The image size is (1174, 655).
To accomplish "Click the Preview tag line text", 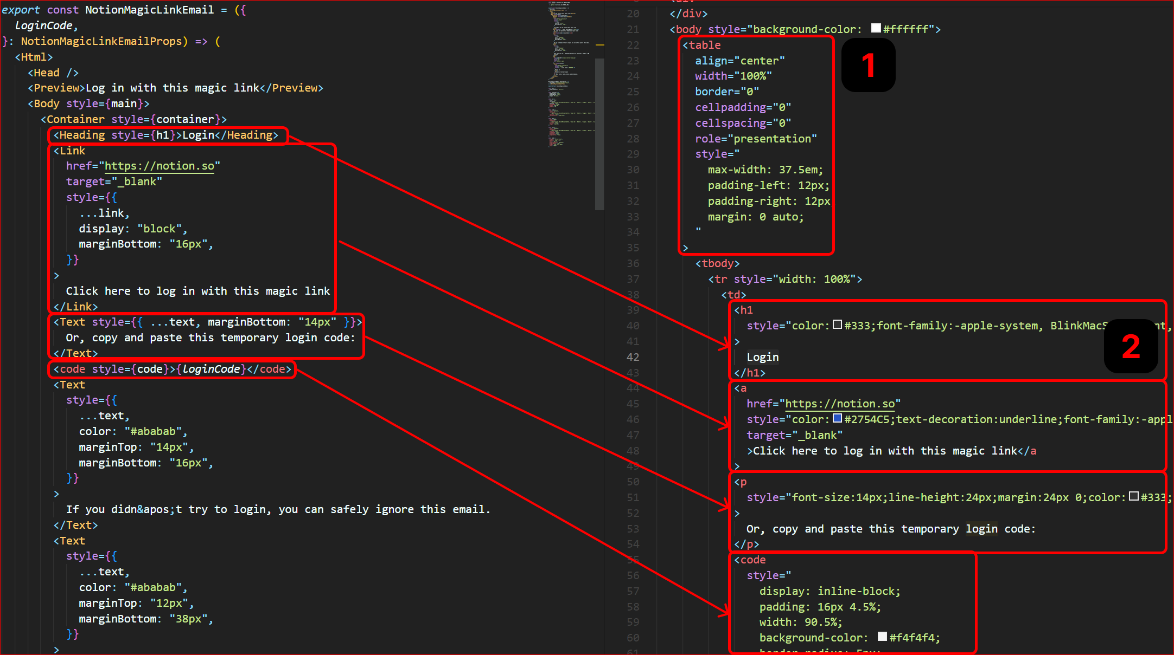I will pos(175,88).
